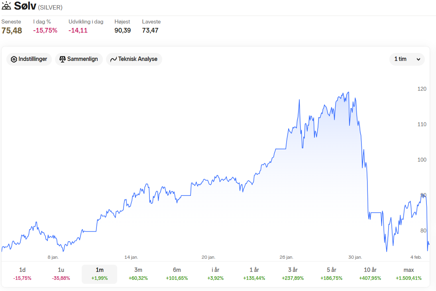Choose the i år period tab

click(x=216, y=274)
